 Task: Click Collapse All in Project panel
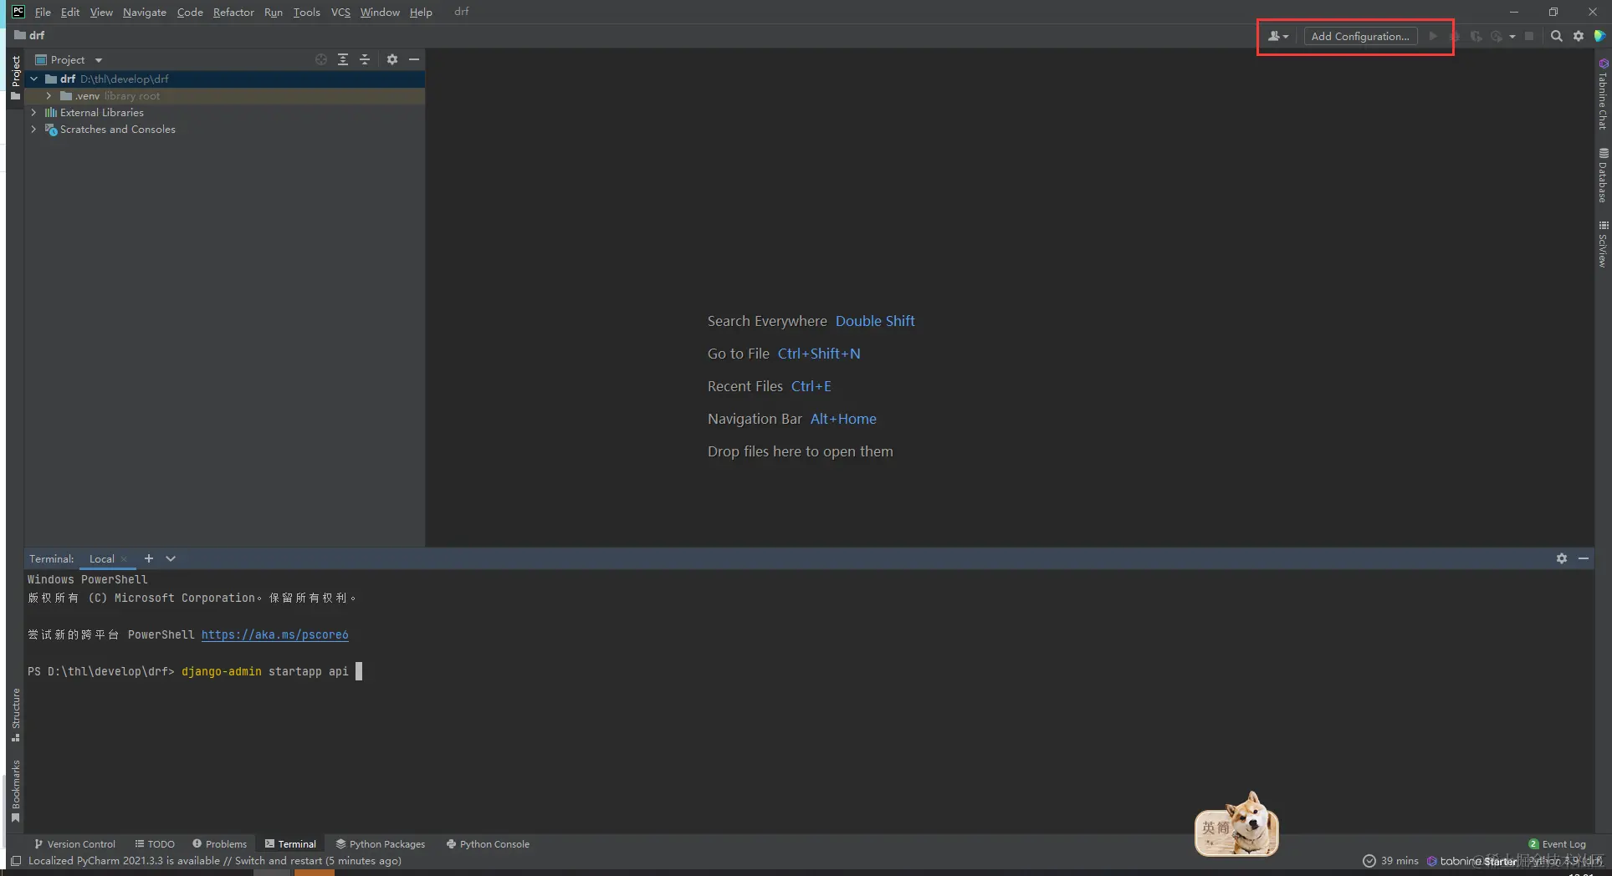click(365, 59)
